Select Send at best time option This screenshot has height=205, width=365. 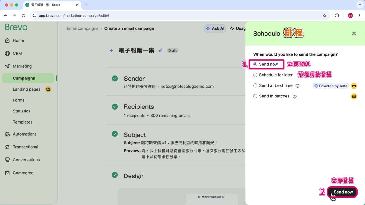click(255, 85)
